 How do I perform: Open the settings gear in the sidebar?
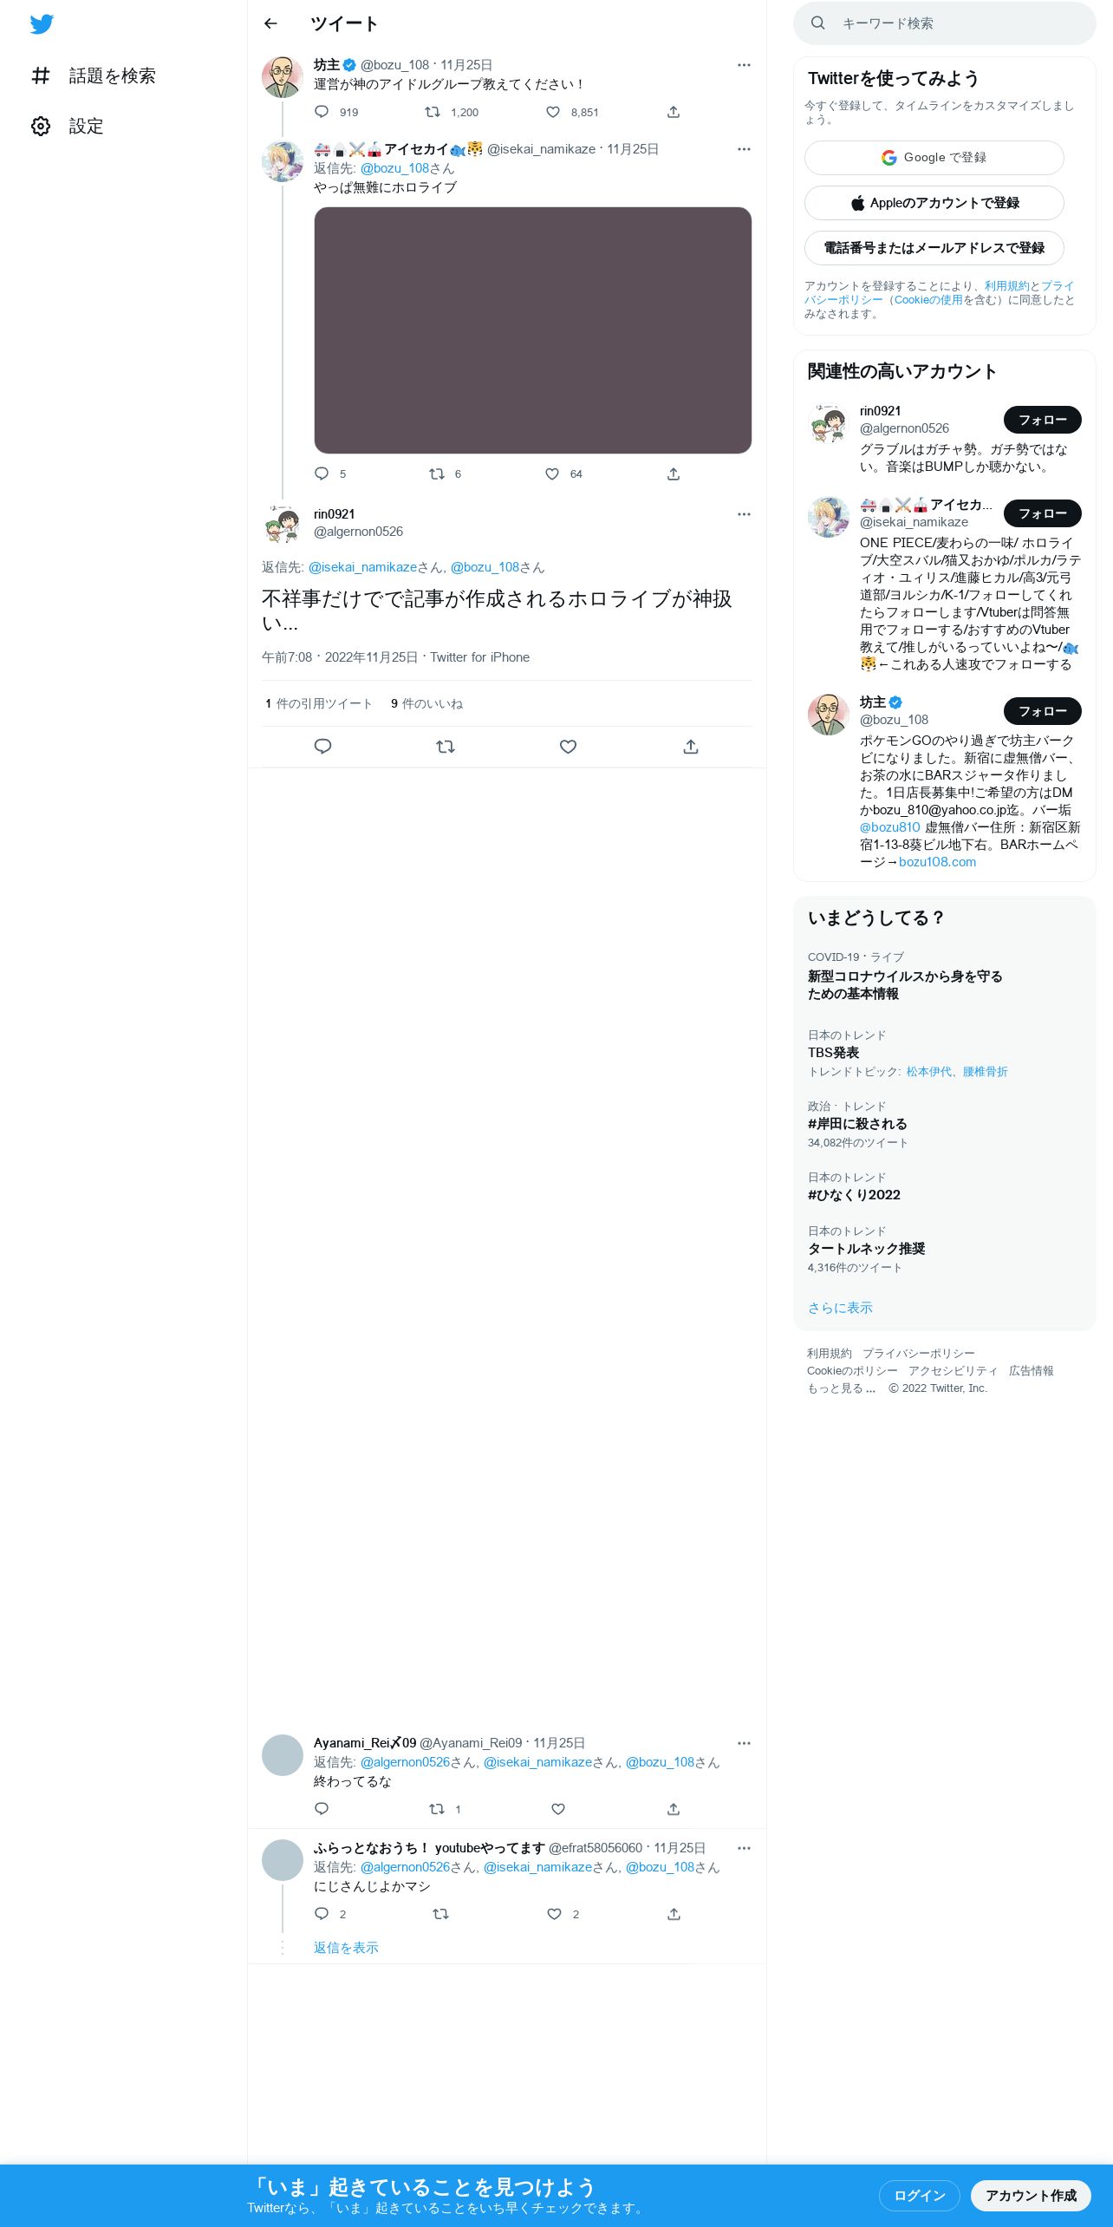tap(41, 126)
